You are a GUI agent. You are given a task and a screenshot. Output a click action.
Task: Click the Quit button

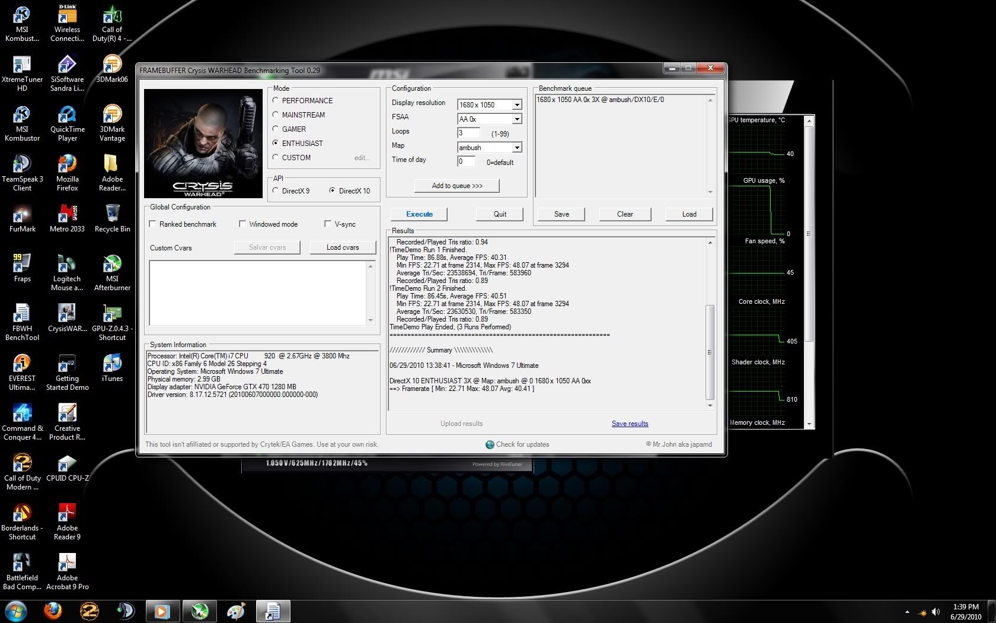(x=500, y=214)
